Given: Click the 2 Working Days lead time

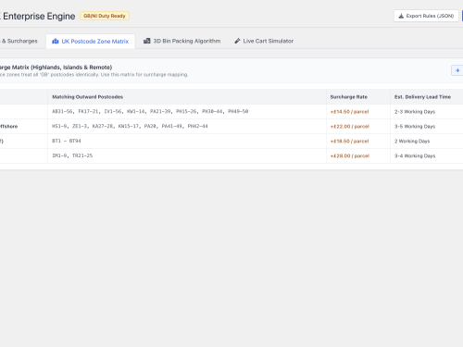Looking at the screenshot, I should [412, 142].
